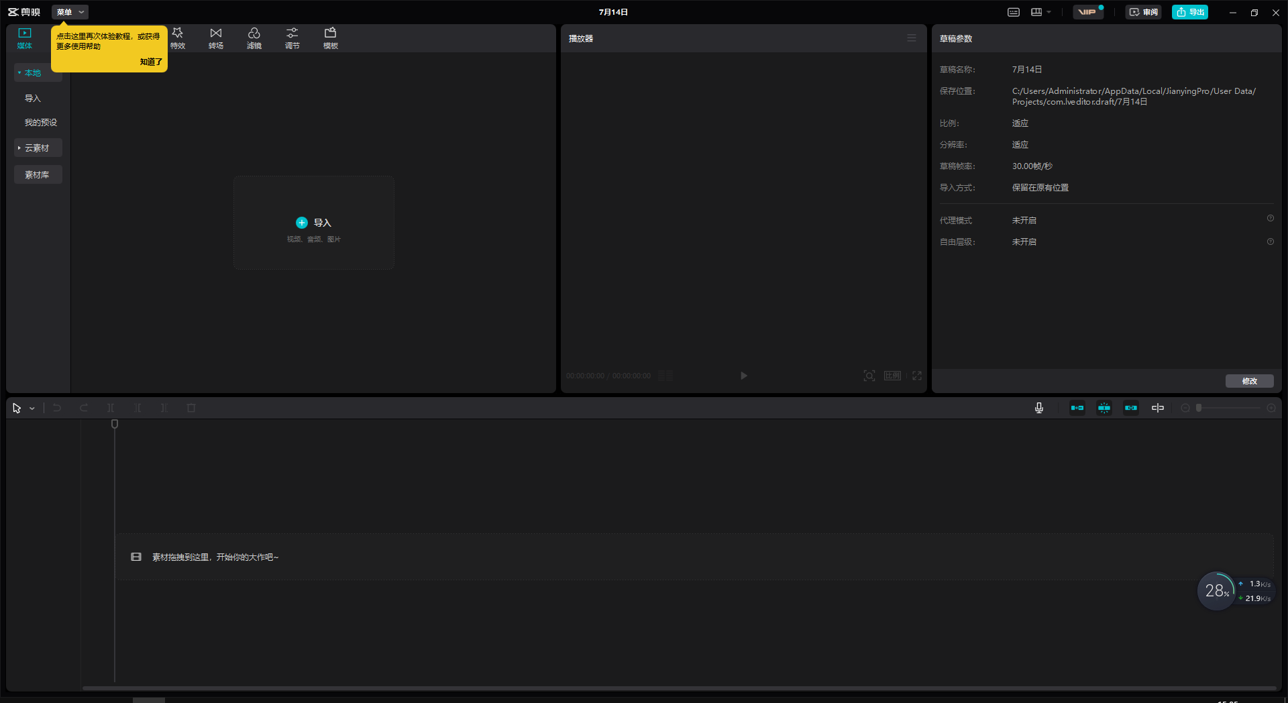Open the 模板 (Templates) tab

[x=331, y=38]
